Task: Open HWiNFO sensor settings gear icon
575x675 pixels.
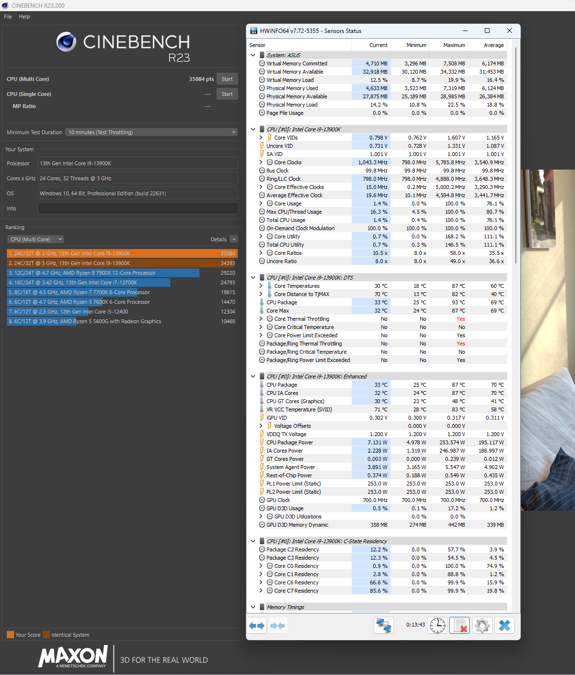Action: (x=482, y=626)
